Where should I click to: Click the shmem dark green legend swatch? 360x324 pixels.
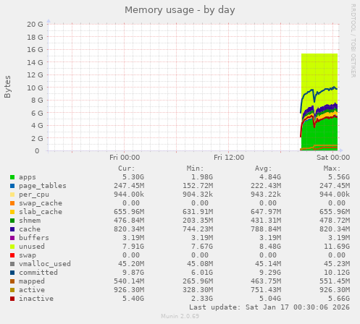(x=12, y=221)
